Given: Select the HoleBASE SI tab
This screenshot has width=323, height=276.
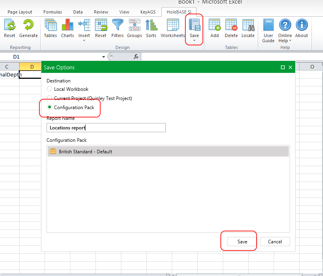Looking at the screenshot, I should pyautogui.click(x=179, y=12).
